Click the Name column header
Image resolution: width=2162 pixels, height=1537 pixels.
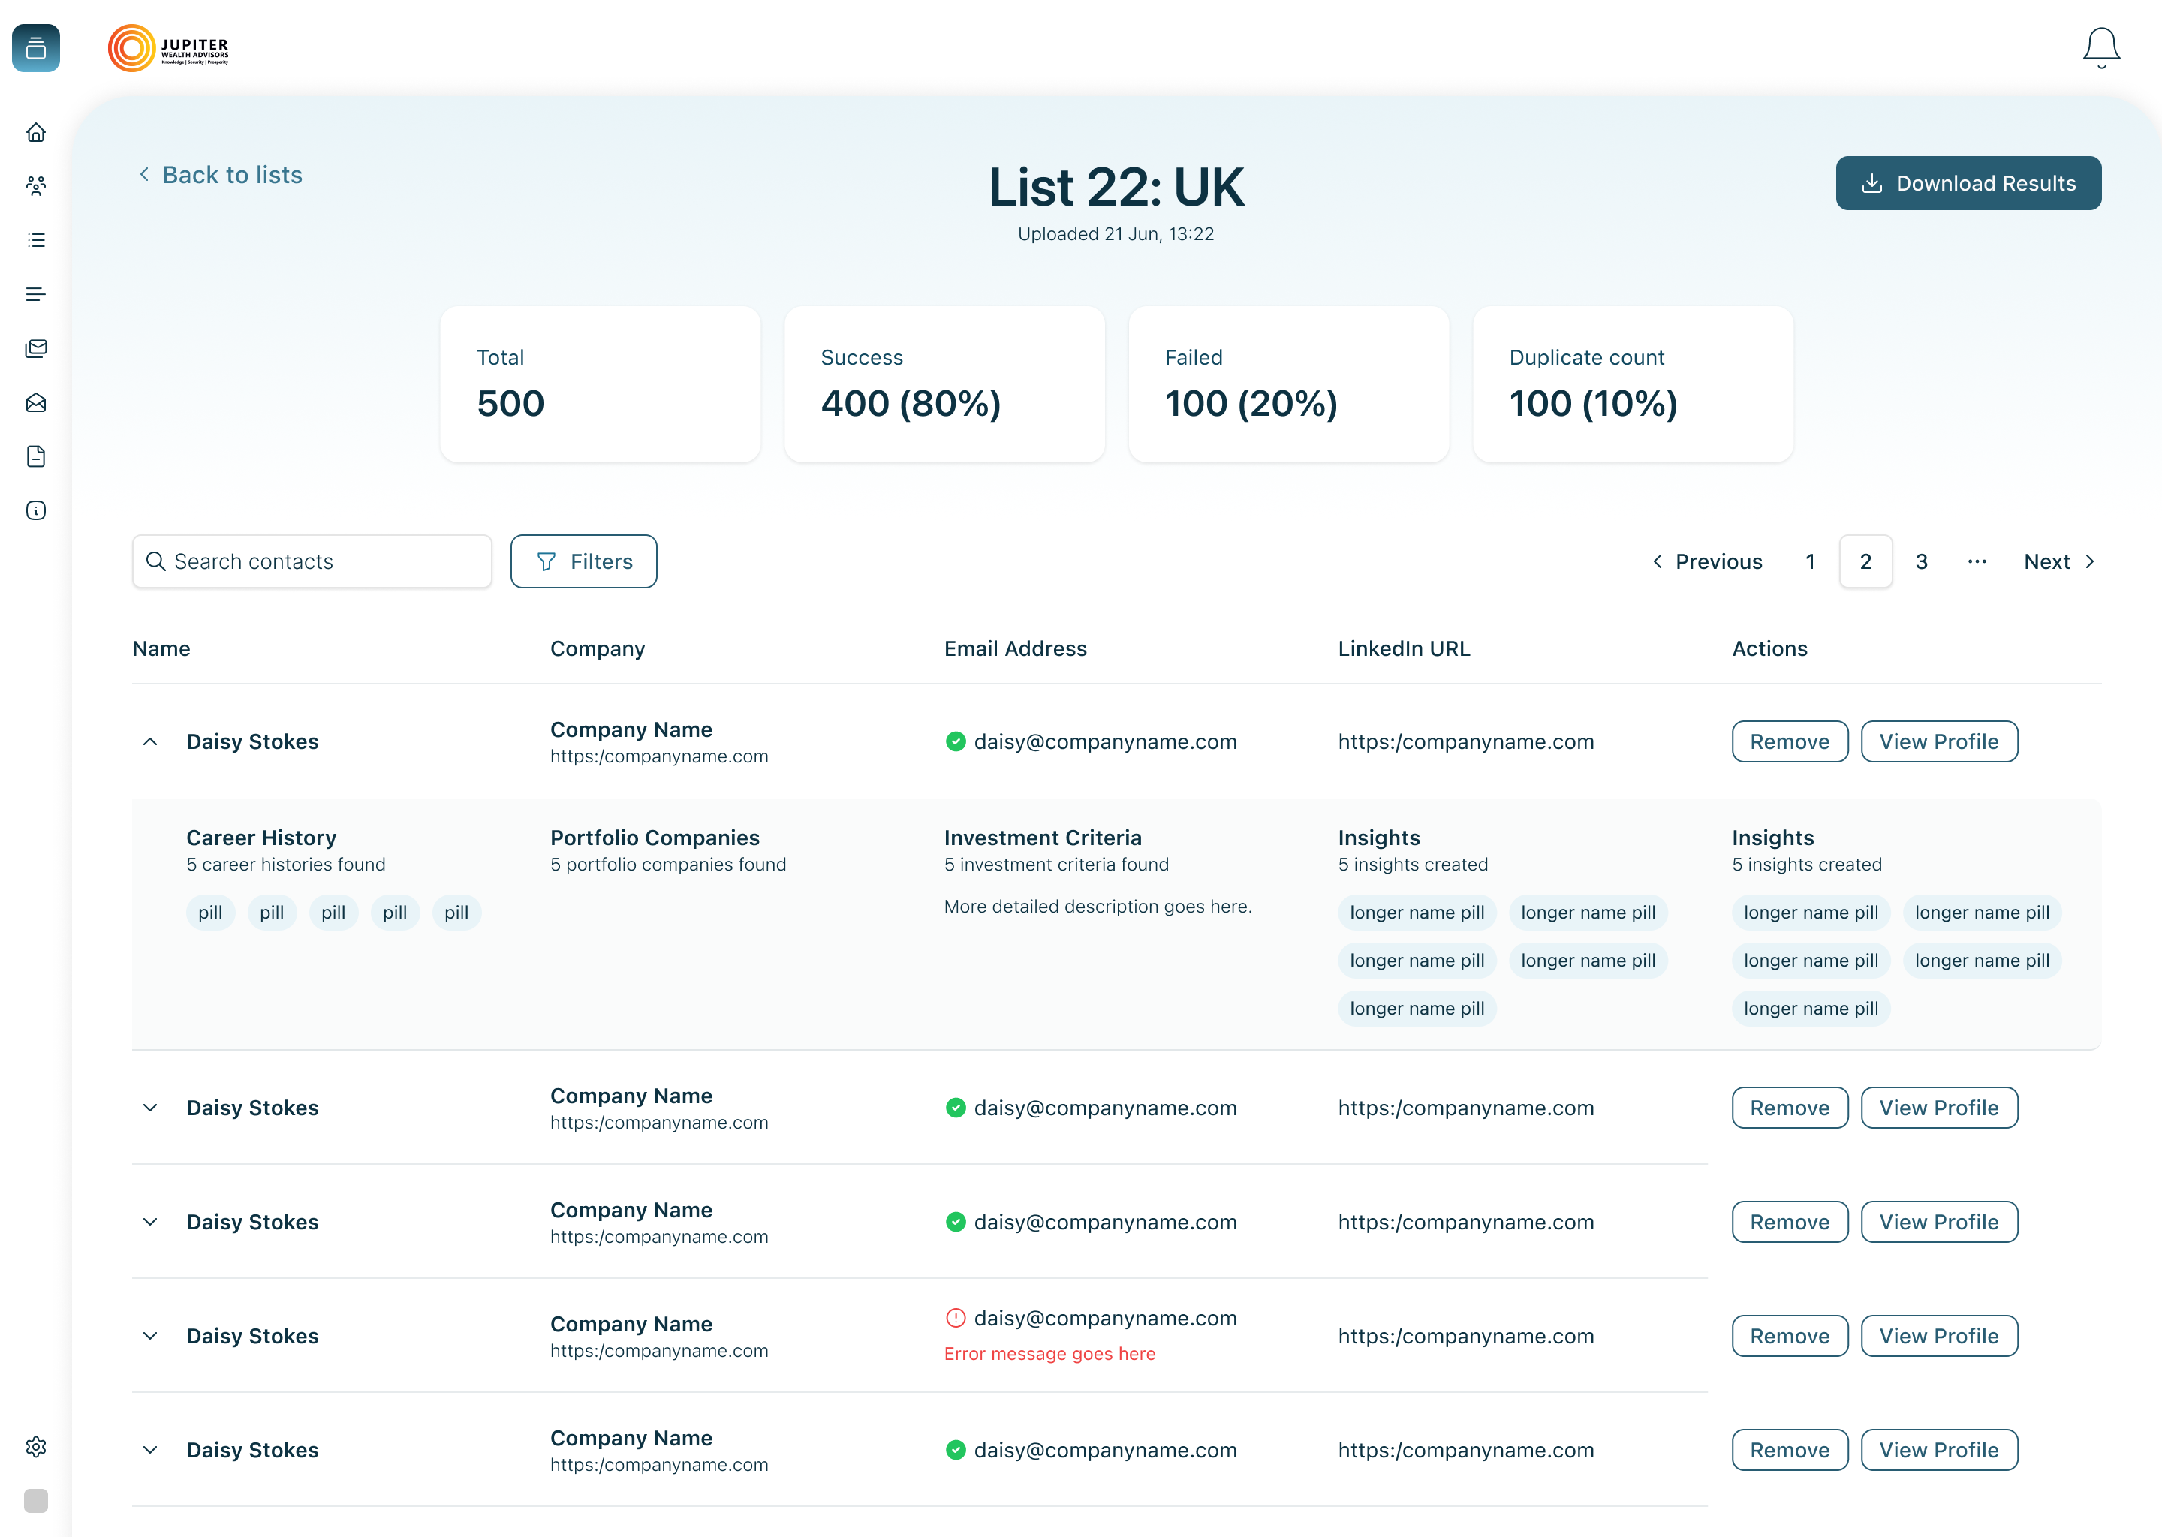coord(161,648)
